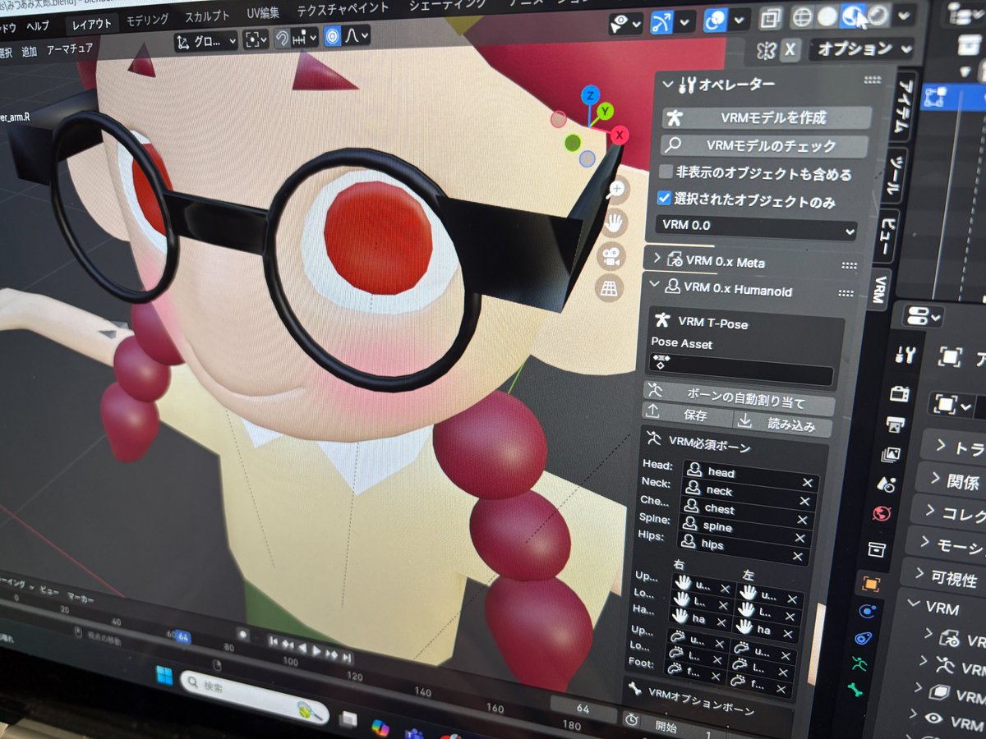The height and width of the screenshot is (739, 986).
Task: Click the Pose Asset input field
Action: (740, 371)
